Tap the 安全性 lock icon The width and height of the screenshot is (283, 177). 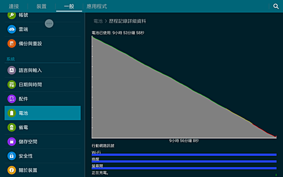(12, 156)
